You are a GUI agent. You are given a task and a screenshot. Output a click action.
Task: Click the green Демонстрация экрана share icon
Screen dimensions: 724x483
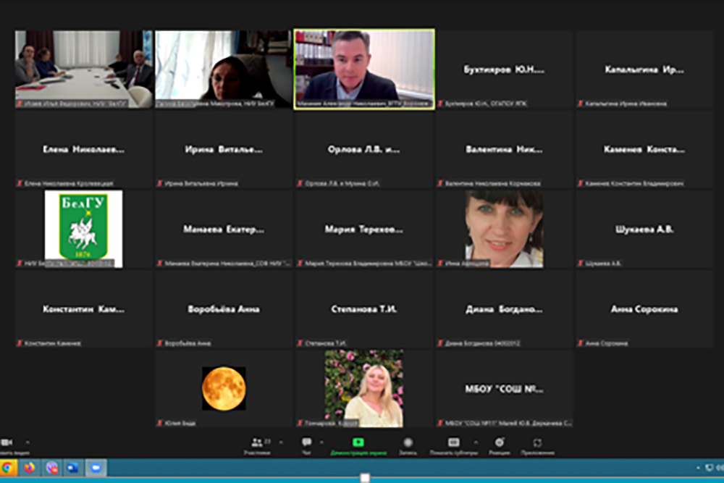pos(358,442)
